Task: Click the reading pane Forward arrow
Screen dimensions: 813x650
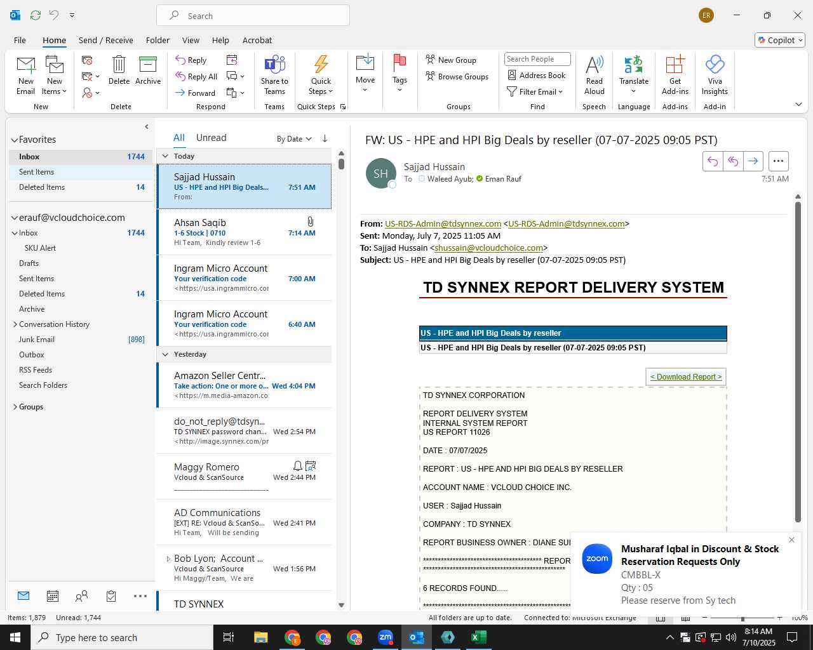Action: pyautogui.click(x=753, y=161)
